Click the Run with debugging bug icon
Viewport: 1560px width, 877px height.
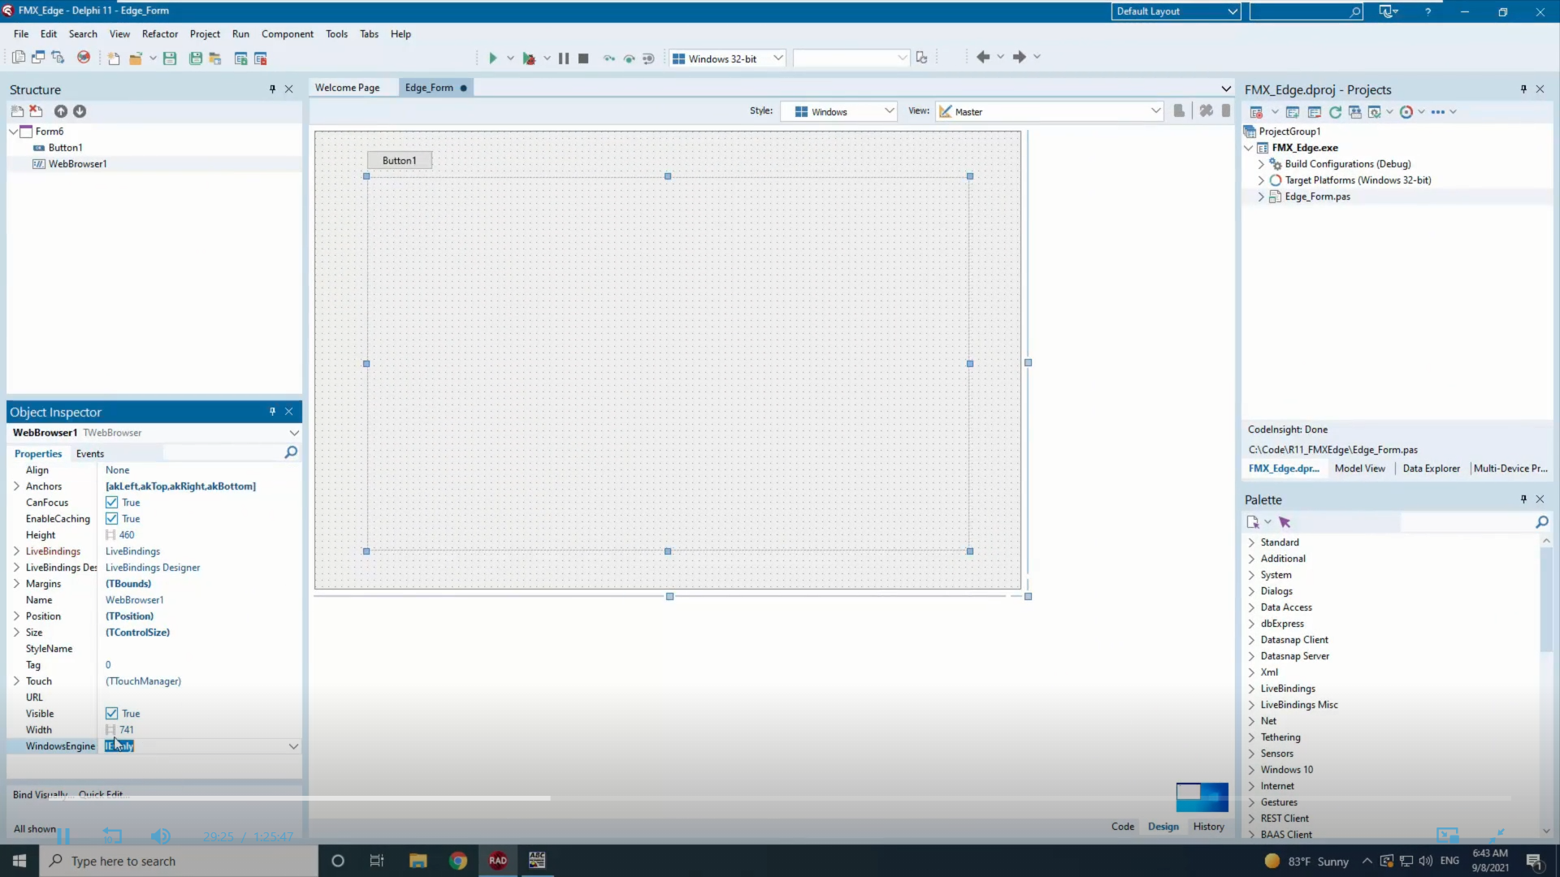pyautogui.click(x=529, y=58)
